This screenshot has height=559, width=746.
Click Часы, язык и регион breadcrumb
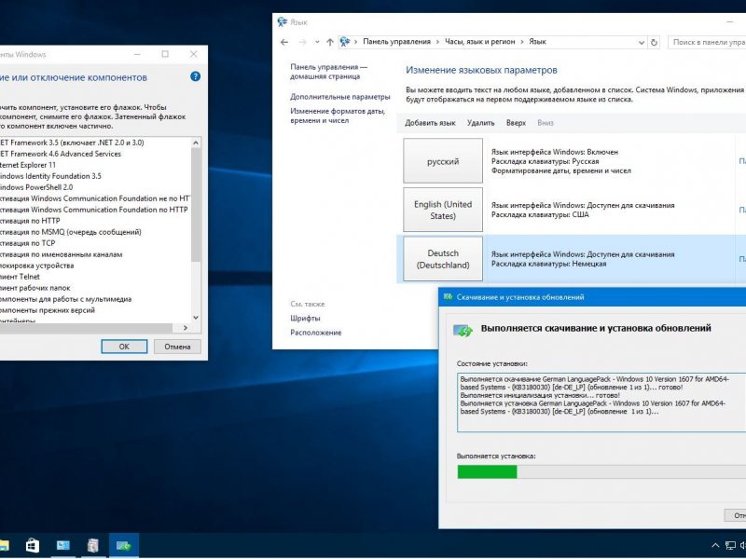click(x=479, y=42)
